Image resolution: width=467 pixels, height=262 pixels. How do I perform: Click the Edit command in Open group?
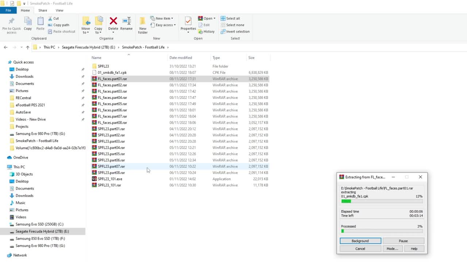204,25
